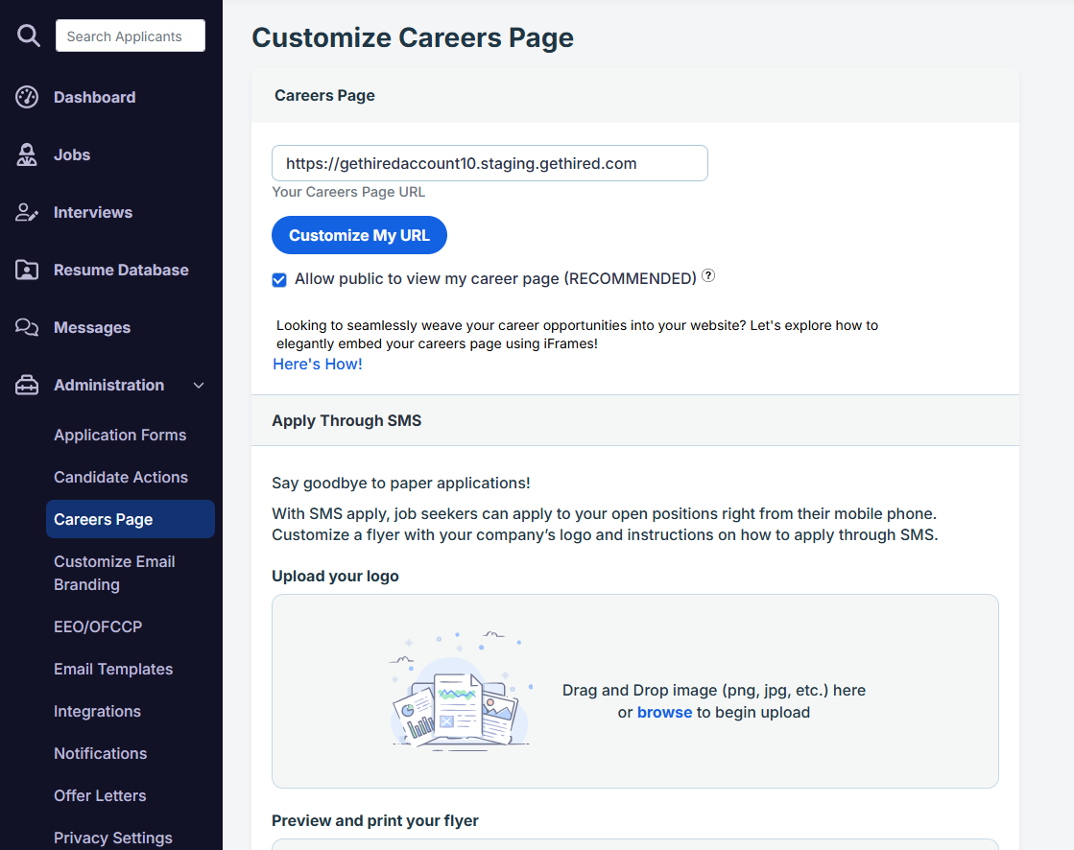Click the Administration briefcase icon
The image size is (1074, 850).
click(27, 385)
